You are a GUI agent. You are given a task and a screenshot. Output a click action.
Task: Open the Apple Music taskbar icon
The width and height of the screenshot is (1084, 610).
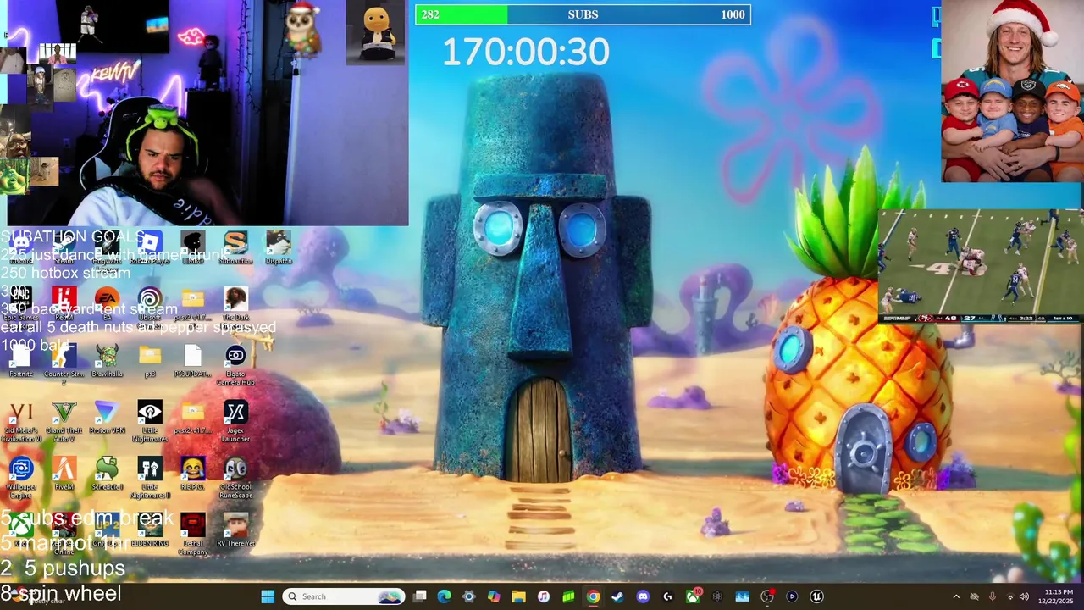pos(544,596)
